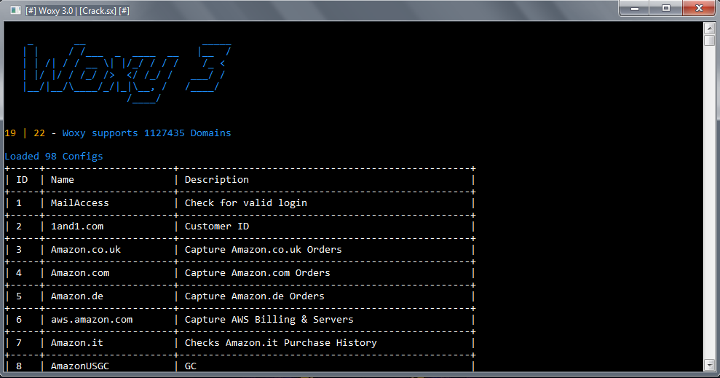Select the "MailAccess" config name
The width and height of the screenshot is (720, 378).
(80, 203)
